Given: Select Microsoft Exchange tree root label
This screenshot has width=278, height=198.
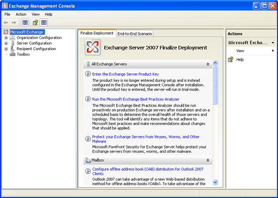Looking at the screenshot, I should [27, 32].
